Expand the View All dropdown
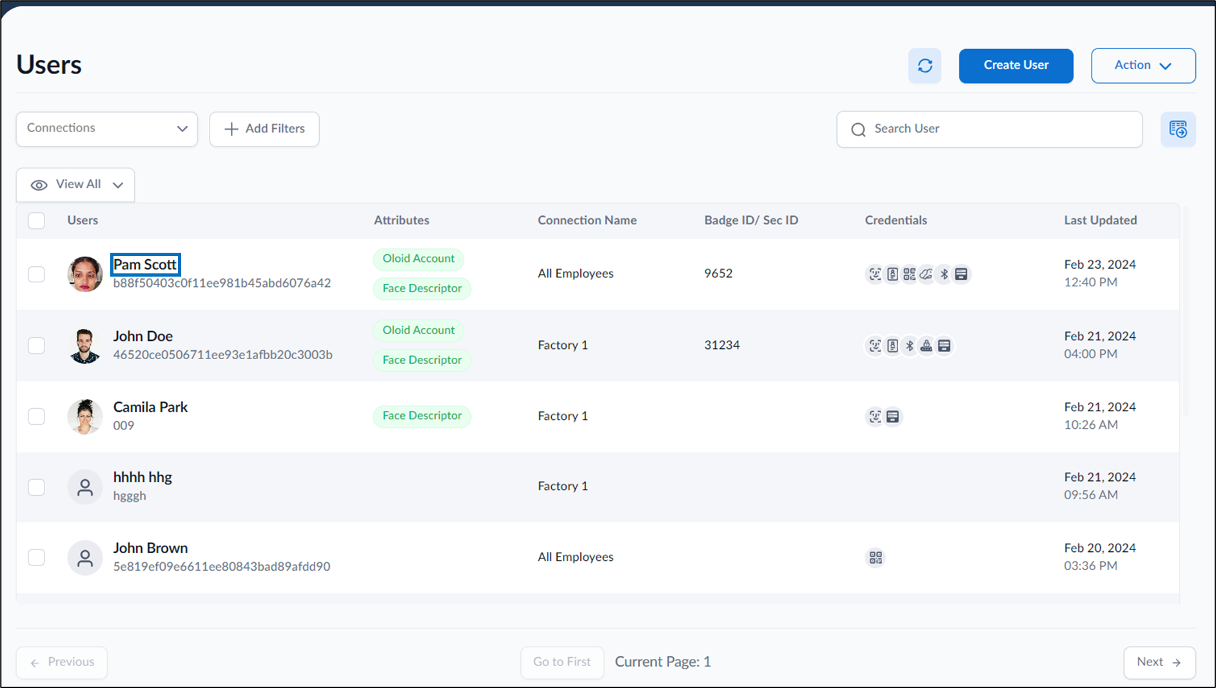The width and height of the screenshot is (1216, 688). coord(75,185)
